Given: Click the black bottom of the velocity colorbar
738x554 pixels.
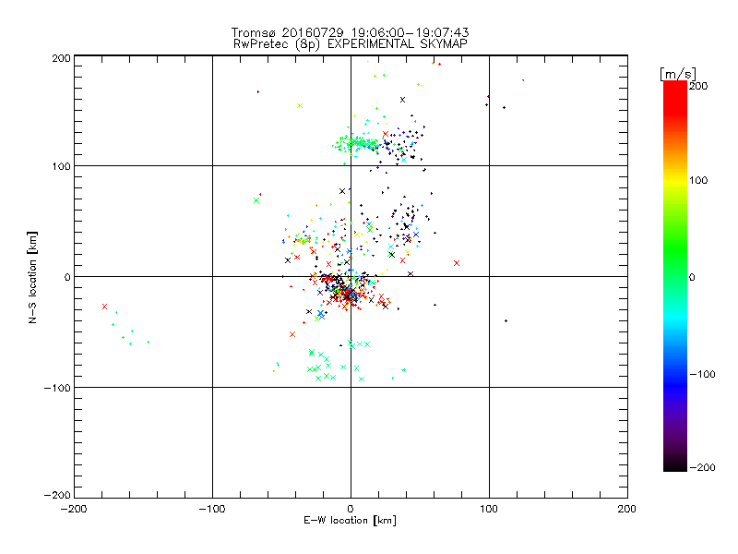Looking at the screenshot, I should point(675,464).
